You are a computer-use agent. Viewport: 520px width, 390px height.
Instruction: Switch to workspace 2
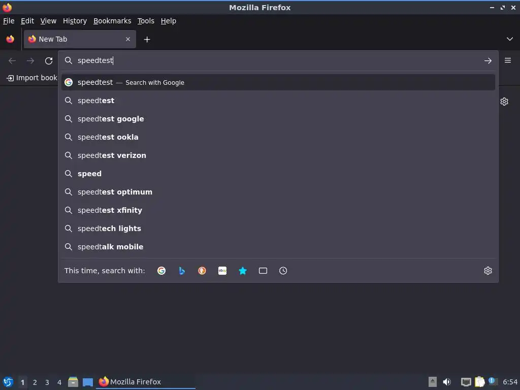point(35,382)
